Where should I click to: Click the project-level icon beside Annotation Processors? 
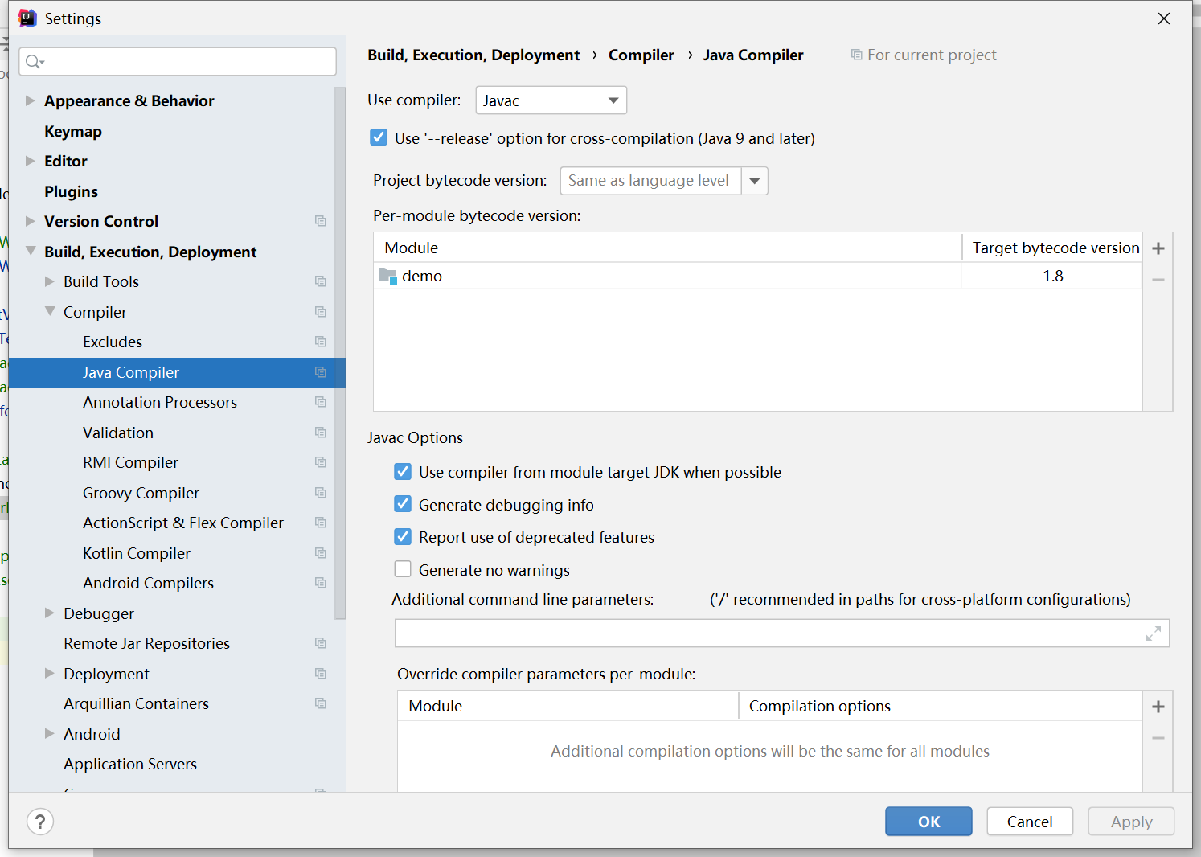tap(321, 402)
